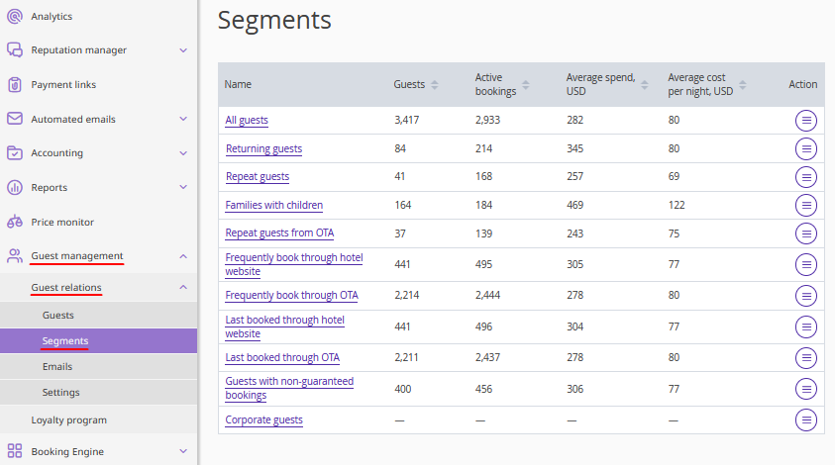Sort by Active bookings column
The width and height of the screenshot is (835, 465).
(525, 85)
